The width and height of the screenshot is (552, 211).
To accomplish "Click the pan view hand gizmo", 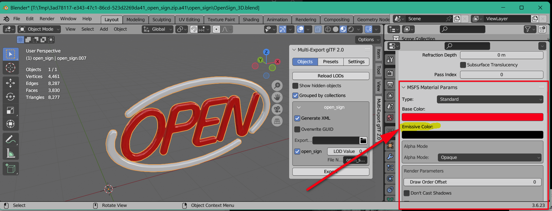I will point(277,97).
